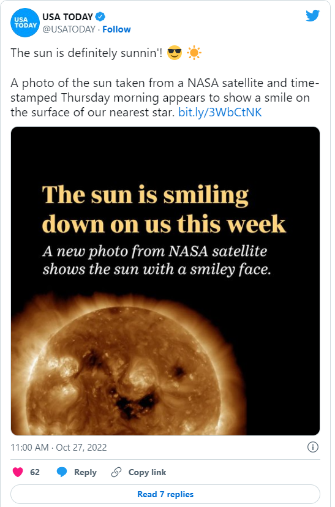Click the Copy link text
The height and width of the screenshot is (507, 335).
click(147, 472)
